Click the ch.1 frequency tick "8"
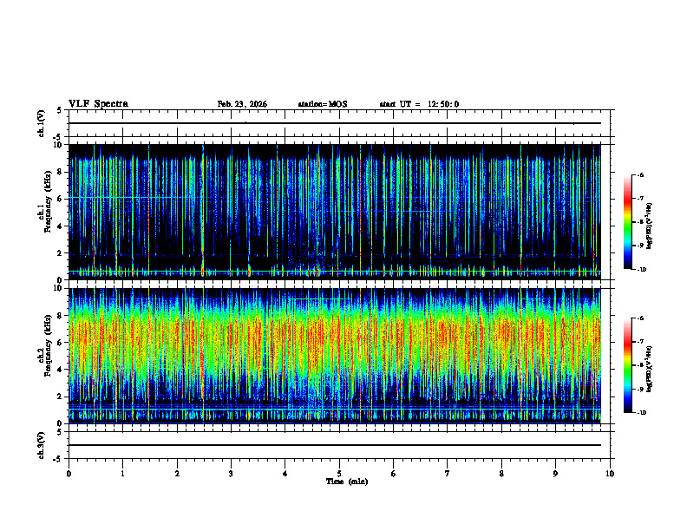The height and width of the screenshot is (531, 687). point(61,172)
